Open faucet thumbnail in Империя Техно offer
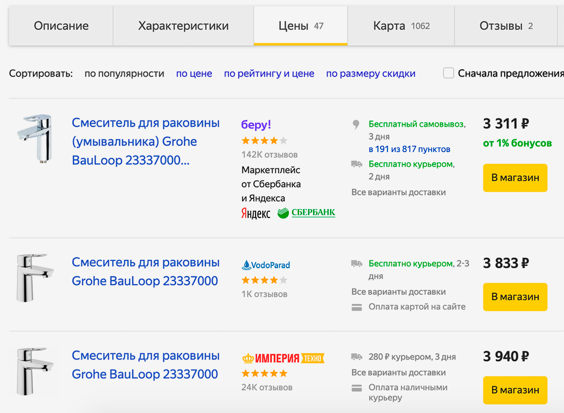The height and width of the screenshot is (413, 564). 35,371
